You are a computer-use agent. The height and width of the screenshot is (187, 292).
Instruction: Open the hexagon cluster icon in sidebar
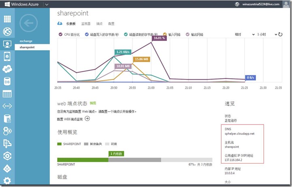point(7,131)
